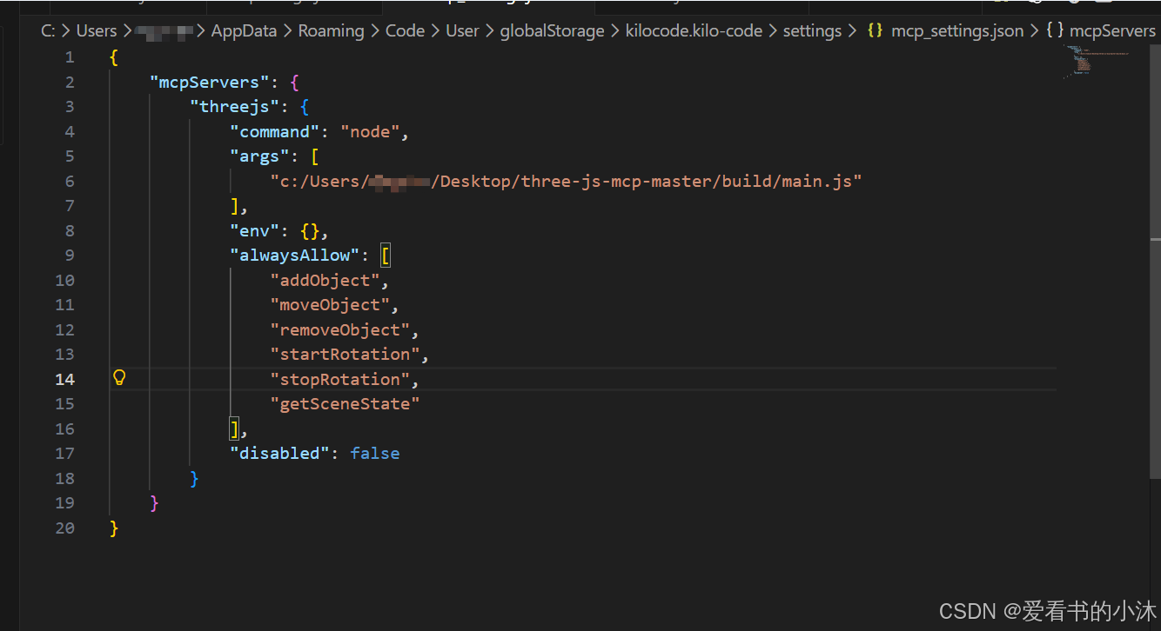Open the 'settings' breadcrumb segment

tap(812, 30)
